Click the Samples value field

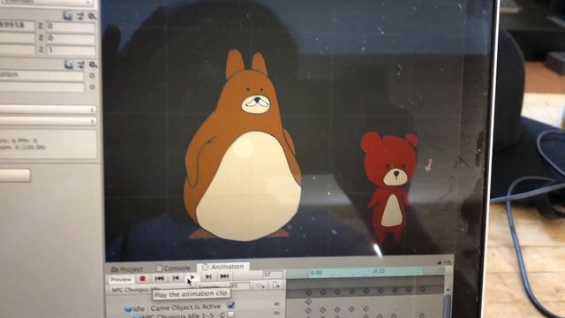(240, 286)
